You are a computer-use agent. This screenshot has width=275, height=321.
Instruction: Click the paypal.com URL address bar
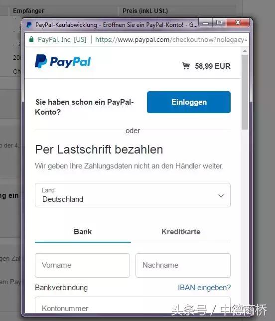(171, 39)
